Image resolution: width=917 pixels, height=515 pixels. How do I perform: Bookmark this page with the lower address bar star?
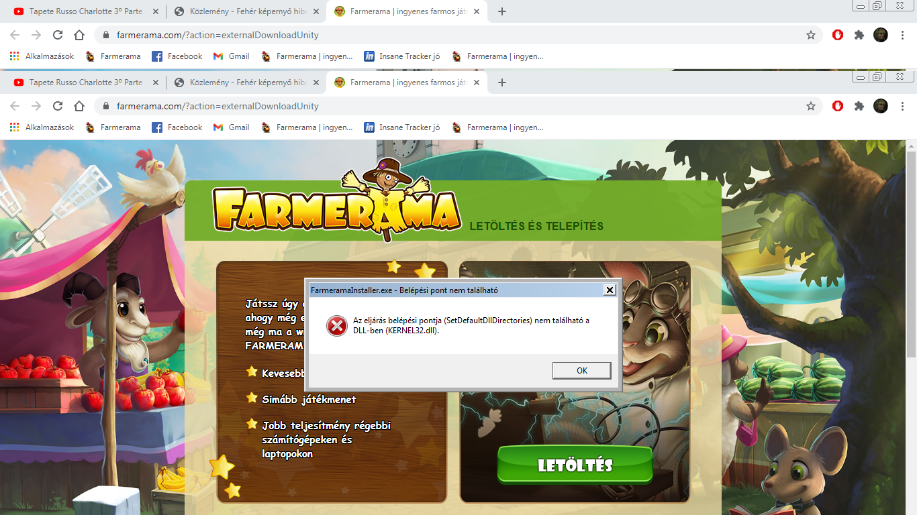(x=810, y=106)
